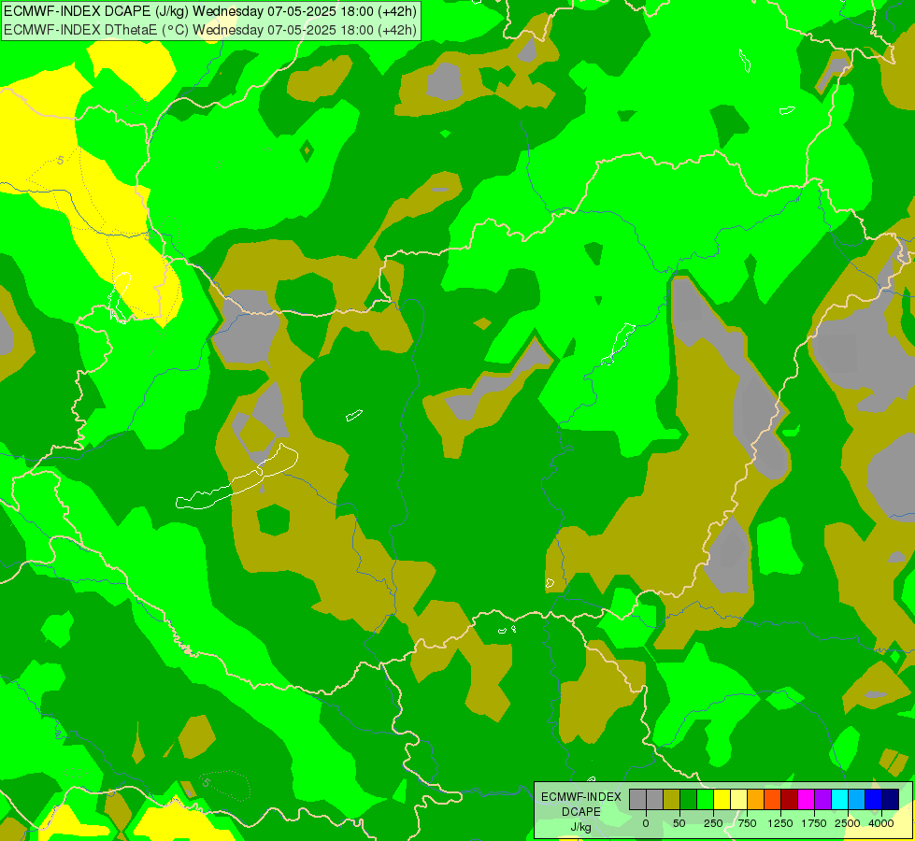Click ECMWF-INDEX text in the legend box
Screen dimensions: 915x841
point(581,797)
